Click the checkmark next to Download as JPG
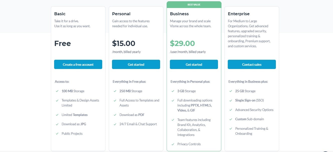 click(57, 124)
